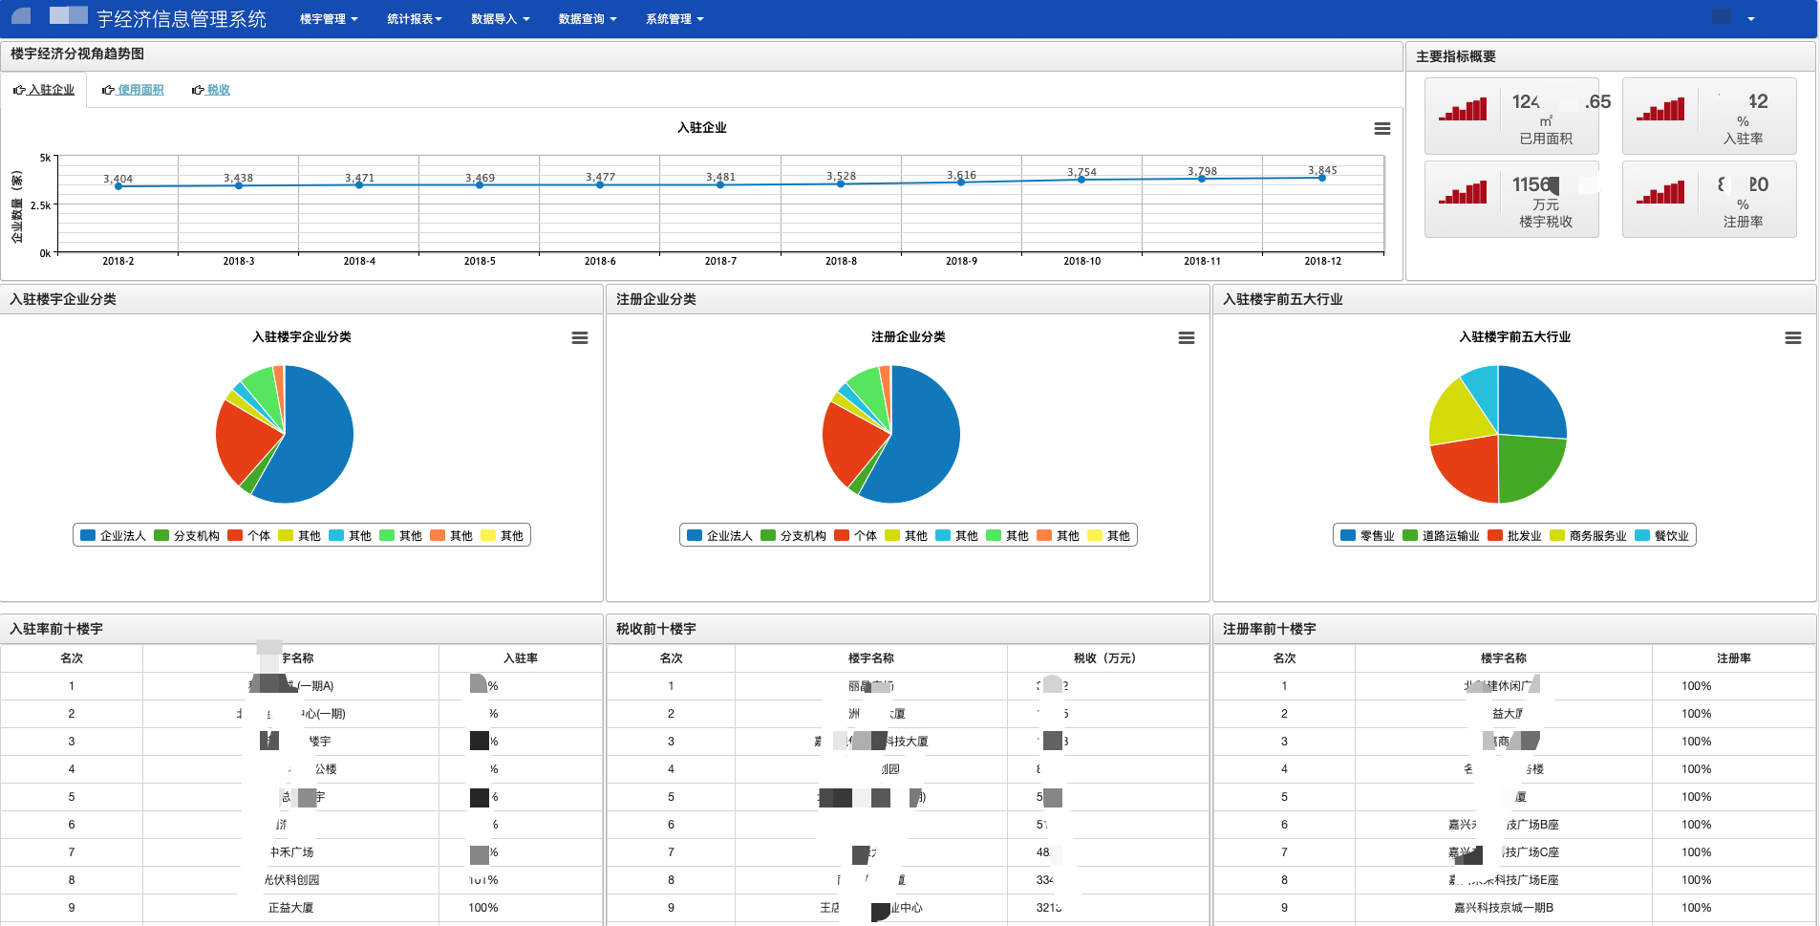
Task: Open the 入驻企业 trend chart hamburger menu
Action: 1381,129
